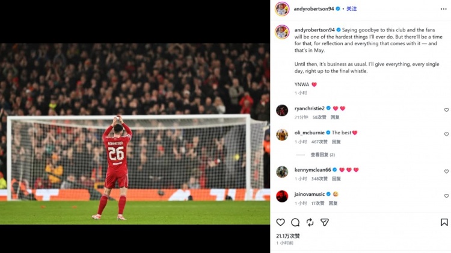View the 21.1万 likes list
Screen dimensions: 451x253
[x=288, y=236]
